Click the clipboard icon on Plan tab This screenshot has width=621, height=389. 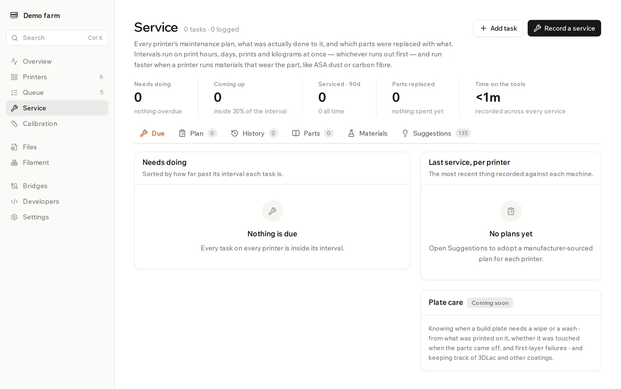pyautogui.click(x=182, y=133)
